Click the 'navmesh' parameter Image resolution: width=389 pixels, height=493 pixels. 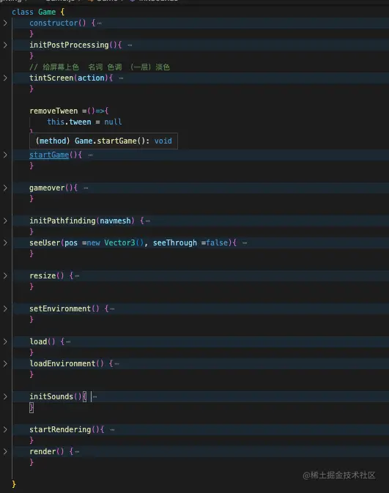(115, 221)
